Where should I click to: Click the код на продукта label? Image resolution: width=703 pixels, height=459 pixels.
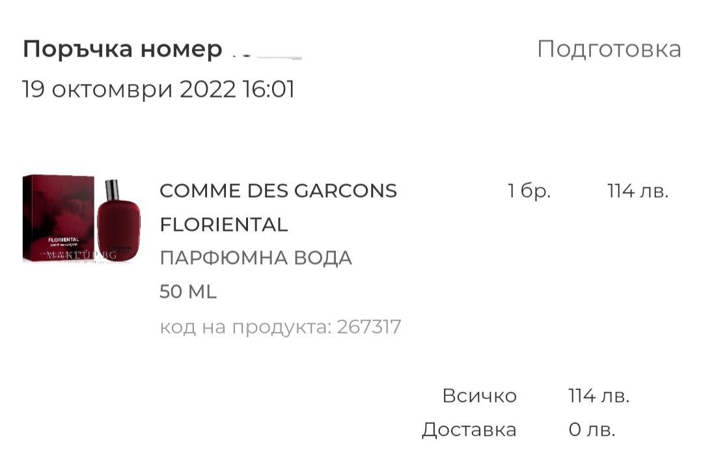pyautogui.click(x=245, y=326)
